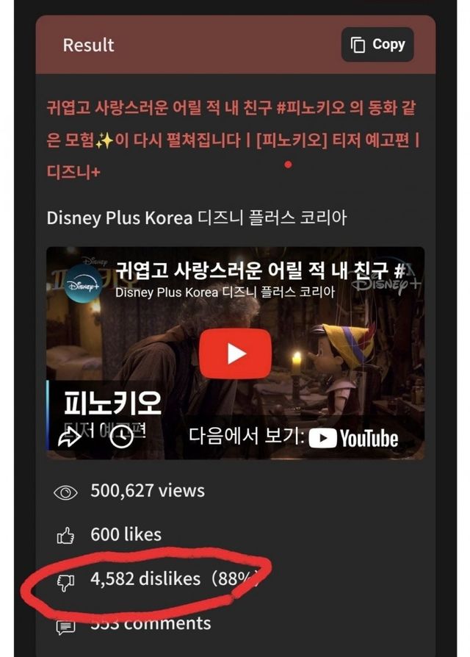Click the comments speech bubble icon
The width and height of the screenshot is (470, 657).
(x=65, y=626)
